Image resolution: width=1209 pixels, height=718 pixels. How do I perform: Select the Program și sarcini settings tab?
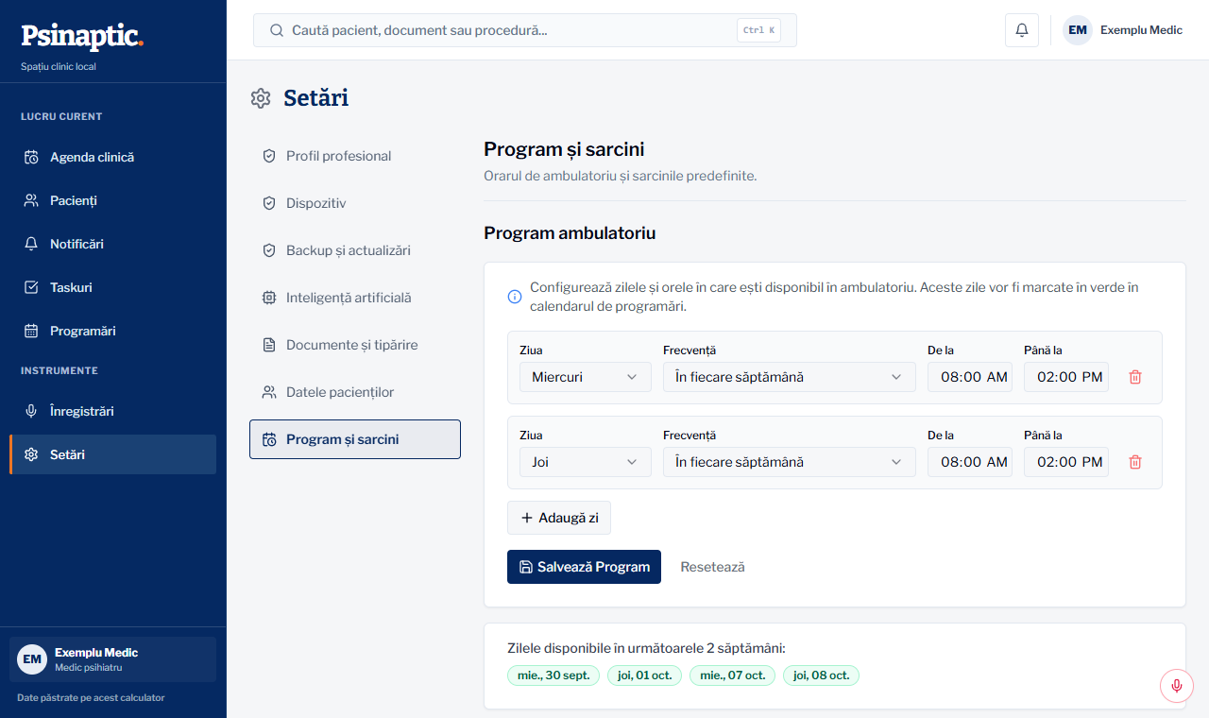(355, 439)
